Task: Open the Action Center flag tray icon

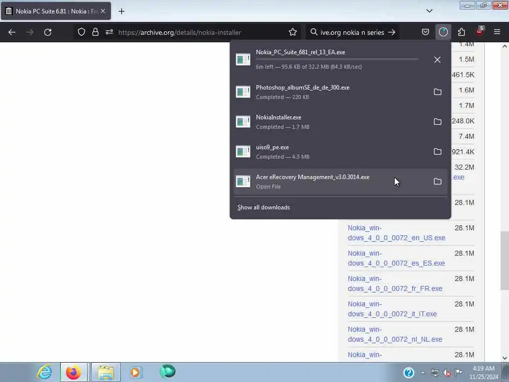Action: coord(458,372)
